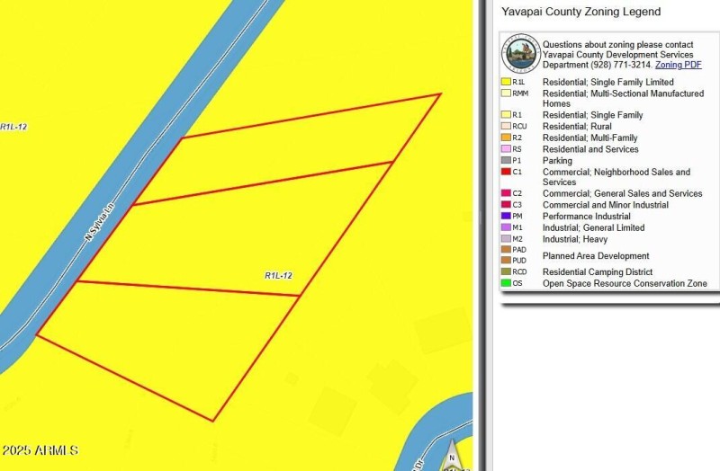Open the Zoning PDF link

coord(678,66)
